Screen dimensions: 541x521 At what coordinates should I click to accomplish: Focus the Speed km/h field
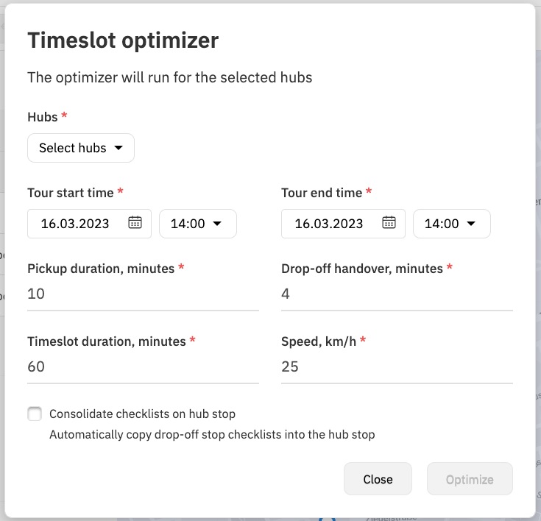click(x=397, y=367)
